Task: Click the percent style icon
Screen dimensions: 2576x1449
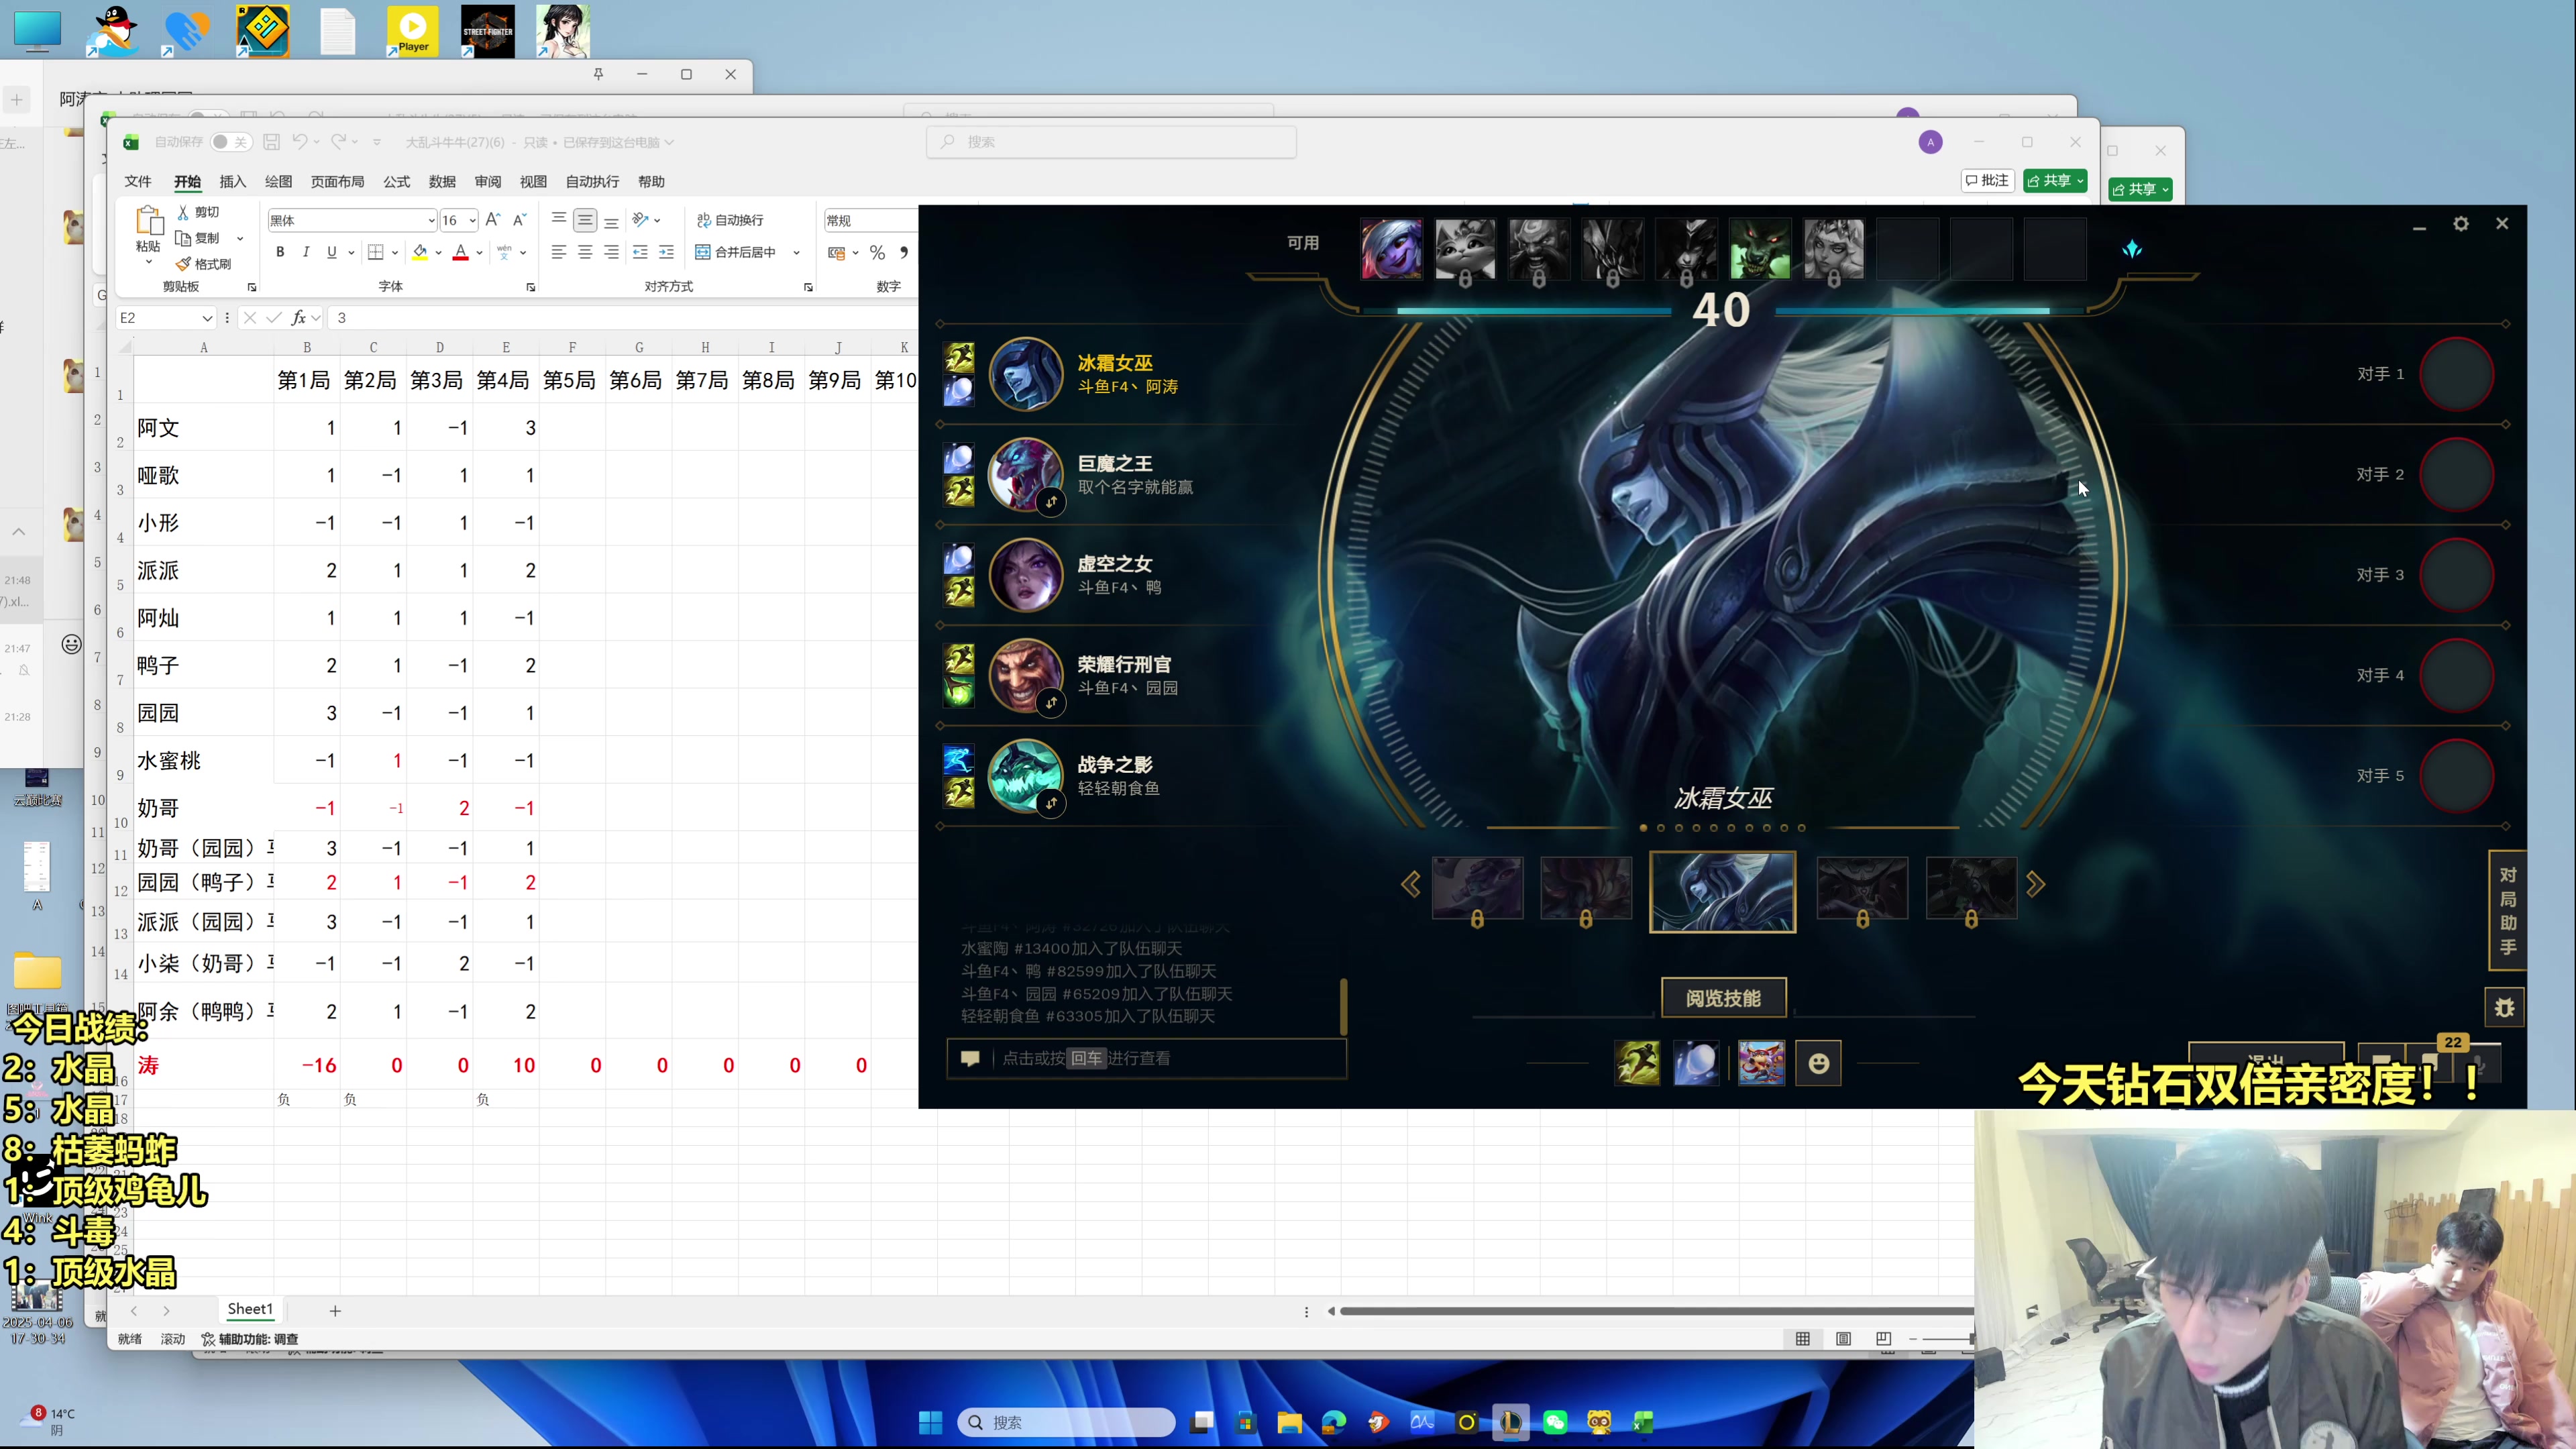Action: pyautogui.click(x=877, y=253)
